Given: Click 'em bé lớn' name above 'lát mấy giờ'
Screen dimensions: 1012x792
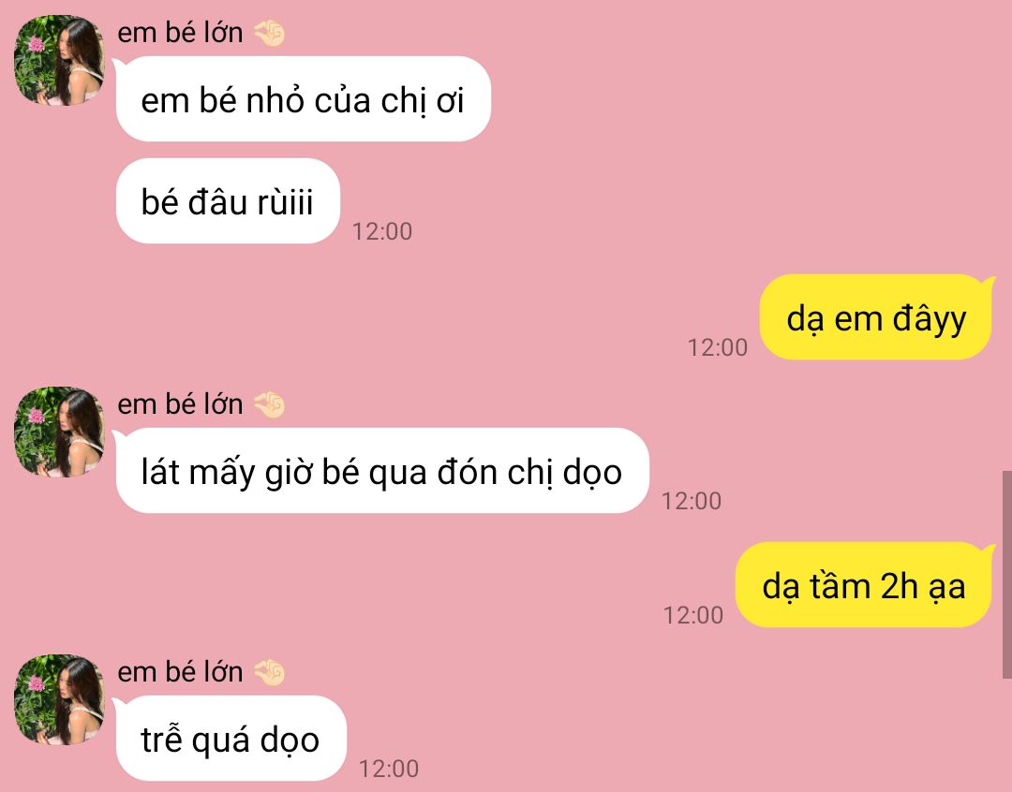Looking at the screenshot, I should tap(180, 404).
